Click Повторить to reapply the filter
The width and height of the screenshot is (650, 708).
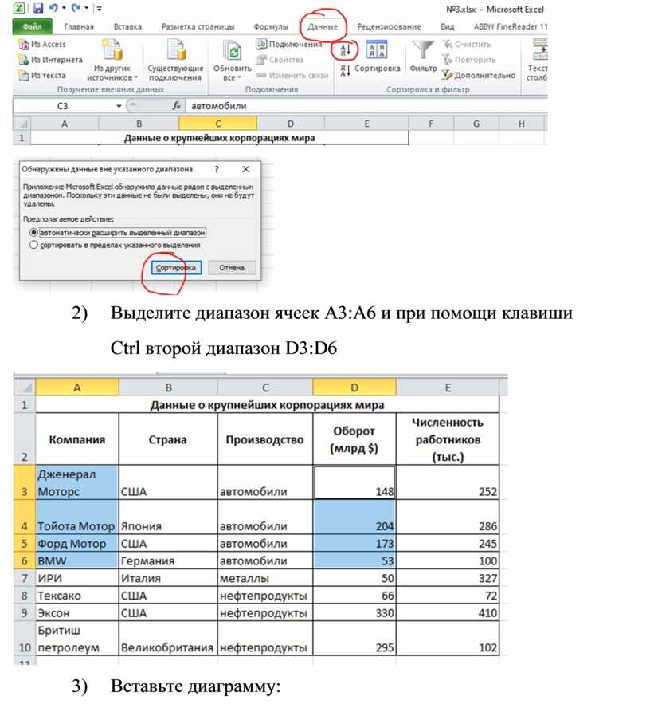point(468,60)
